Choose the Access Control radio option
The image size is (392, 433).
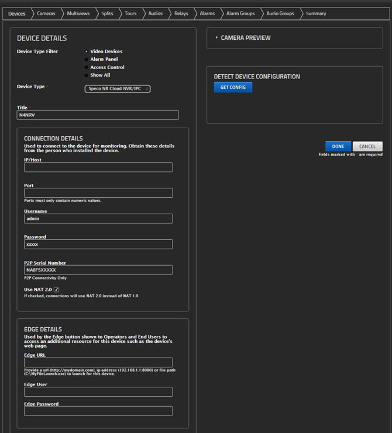87,67
